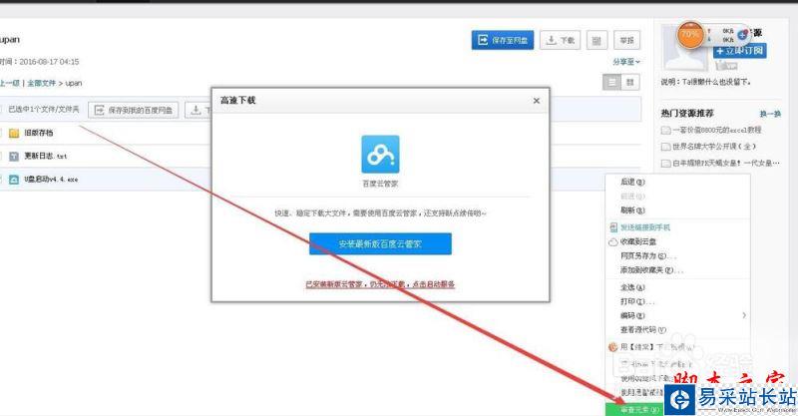Click the file icon beside 世界名牌大学公开课

(665, 147)
